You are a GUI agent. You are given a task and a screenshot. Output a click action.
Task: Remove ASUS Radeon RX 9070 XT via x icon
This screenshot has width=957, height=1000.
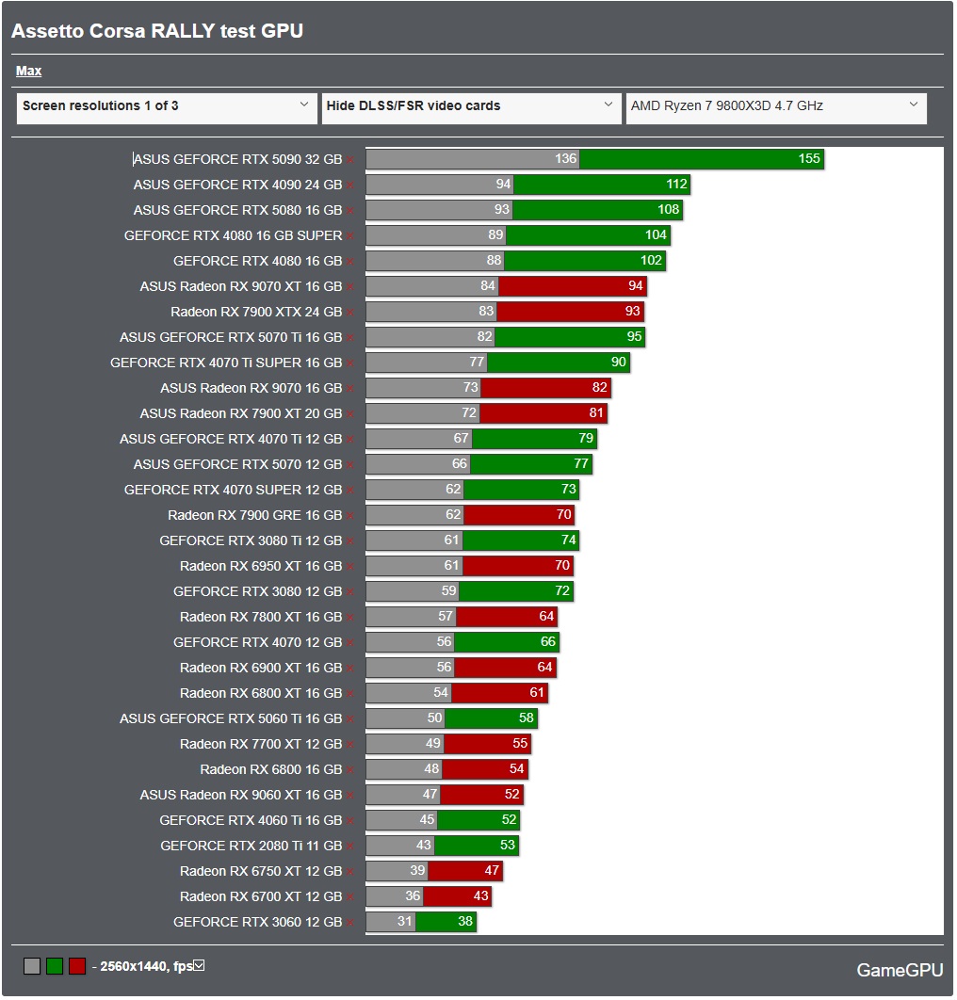[350, 286]
